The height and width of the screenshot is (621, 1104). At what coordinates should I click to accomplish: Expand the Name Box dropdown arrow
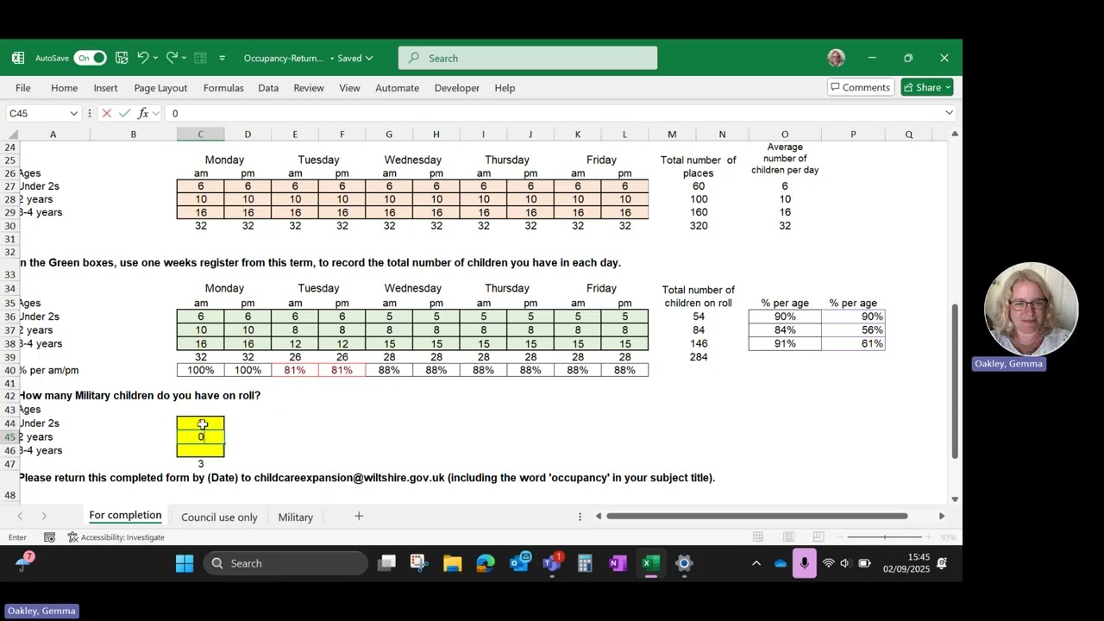(73, 113)
